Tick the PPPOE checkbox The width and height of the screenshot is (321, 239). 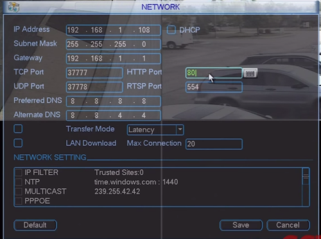pos(19,201)
